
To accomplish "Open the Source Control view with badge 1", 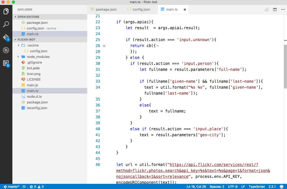I will [6, 37].
